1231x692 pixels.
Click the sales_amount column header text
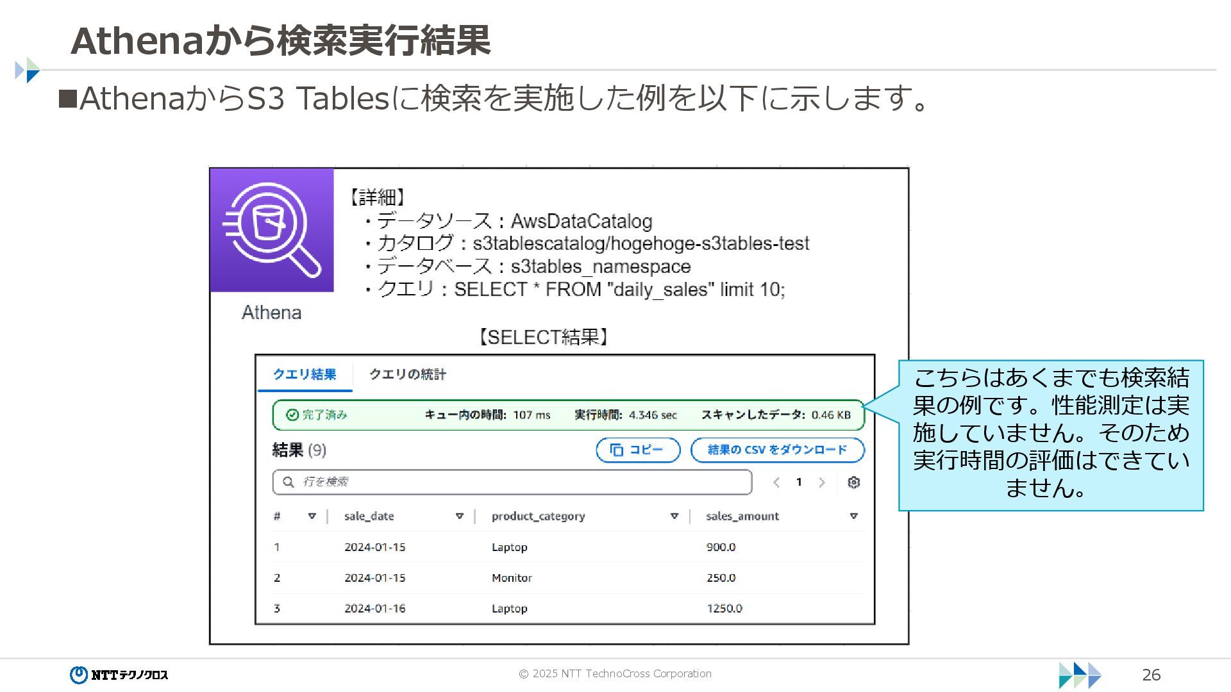(x=742, y=516)
